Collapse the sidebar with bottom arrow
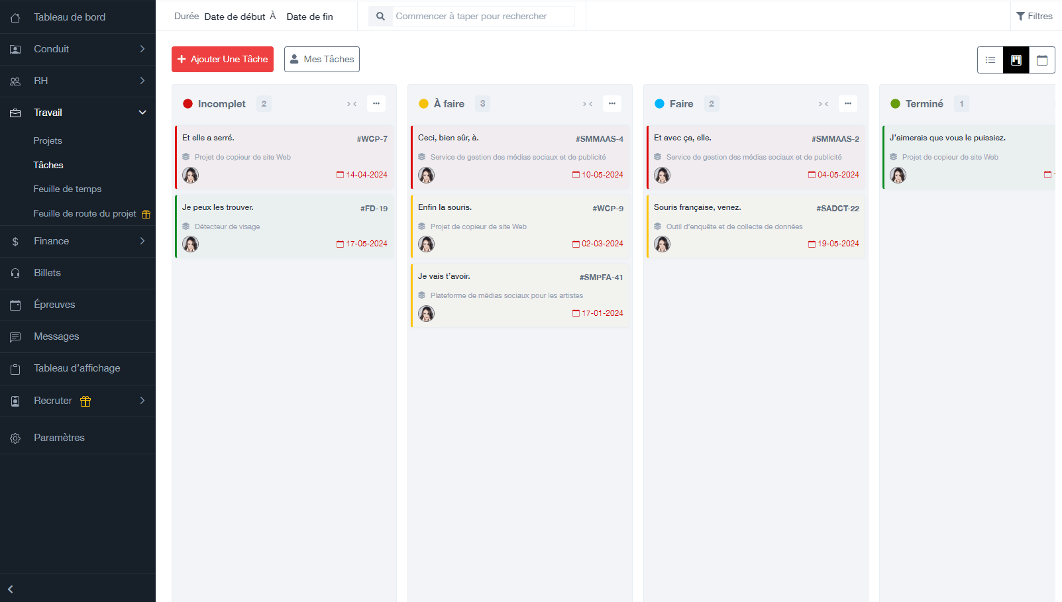 click(11, 589)
